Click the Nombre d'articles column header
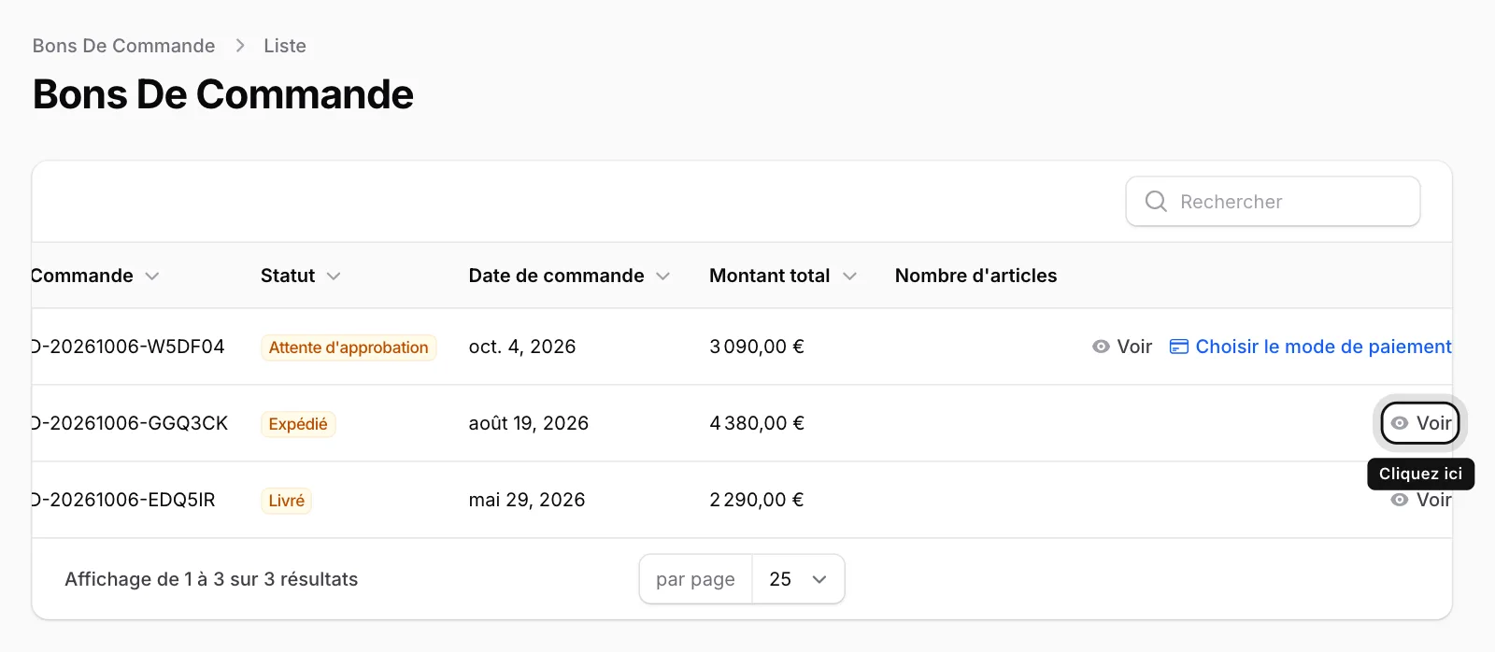 [976, 276]
